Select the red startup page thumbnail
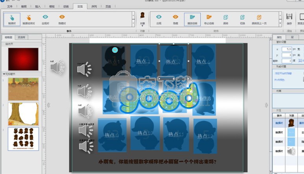The width and height of the screenshot is (304, 174). point(23,59)
